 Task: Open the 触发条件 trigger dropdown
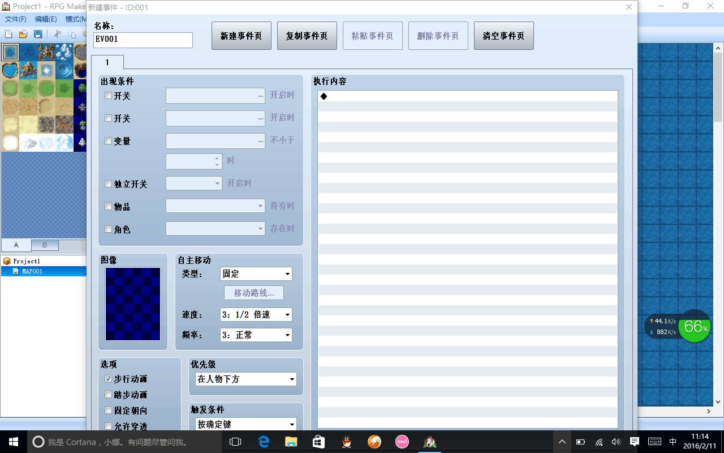tap(245, 424)
